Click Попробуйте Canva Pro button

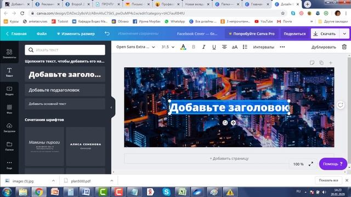251,34
